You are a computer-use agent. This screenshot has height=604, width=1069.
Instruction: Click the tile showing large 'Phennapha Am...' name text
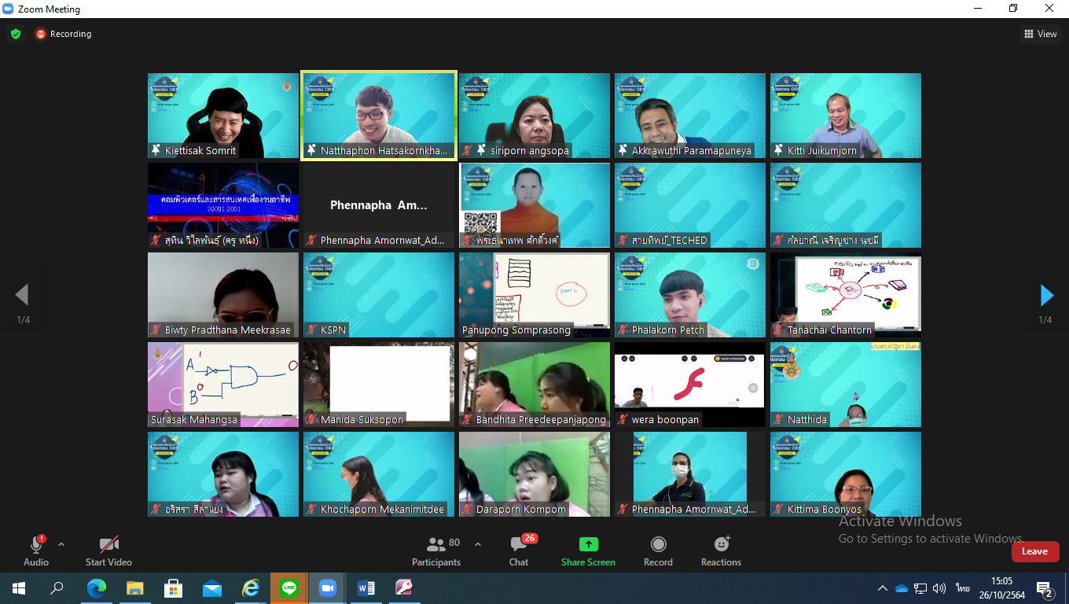(x=379, y=205)
